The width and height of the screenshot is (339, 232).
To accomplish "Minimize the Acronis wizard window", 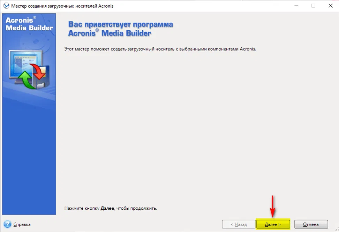I will click(x=296, y=6).
